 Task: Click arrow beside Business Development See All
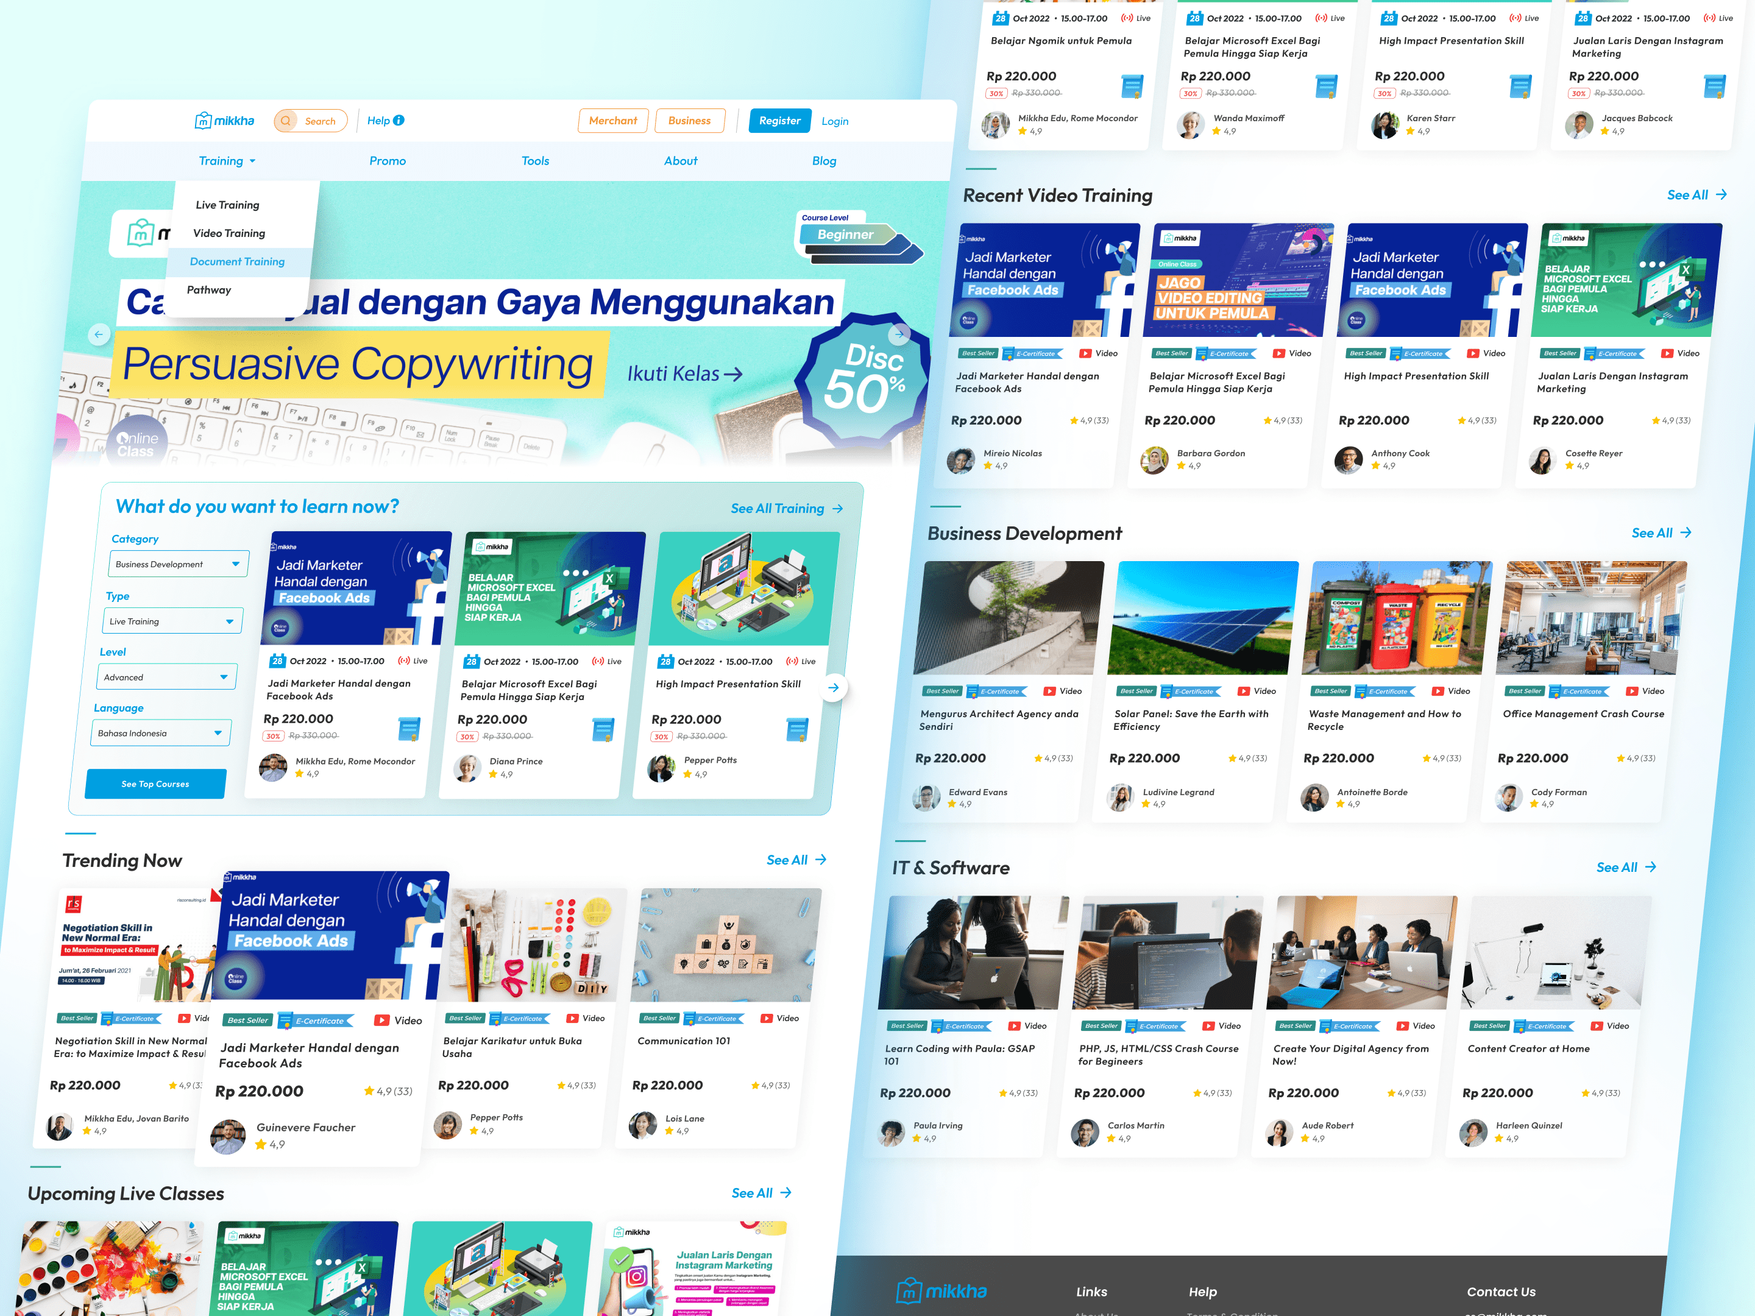tap(1686, 533)
